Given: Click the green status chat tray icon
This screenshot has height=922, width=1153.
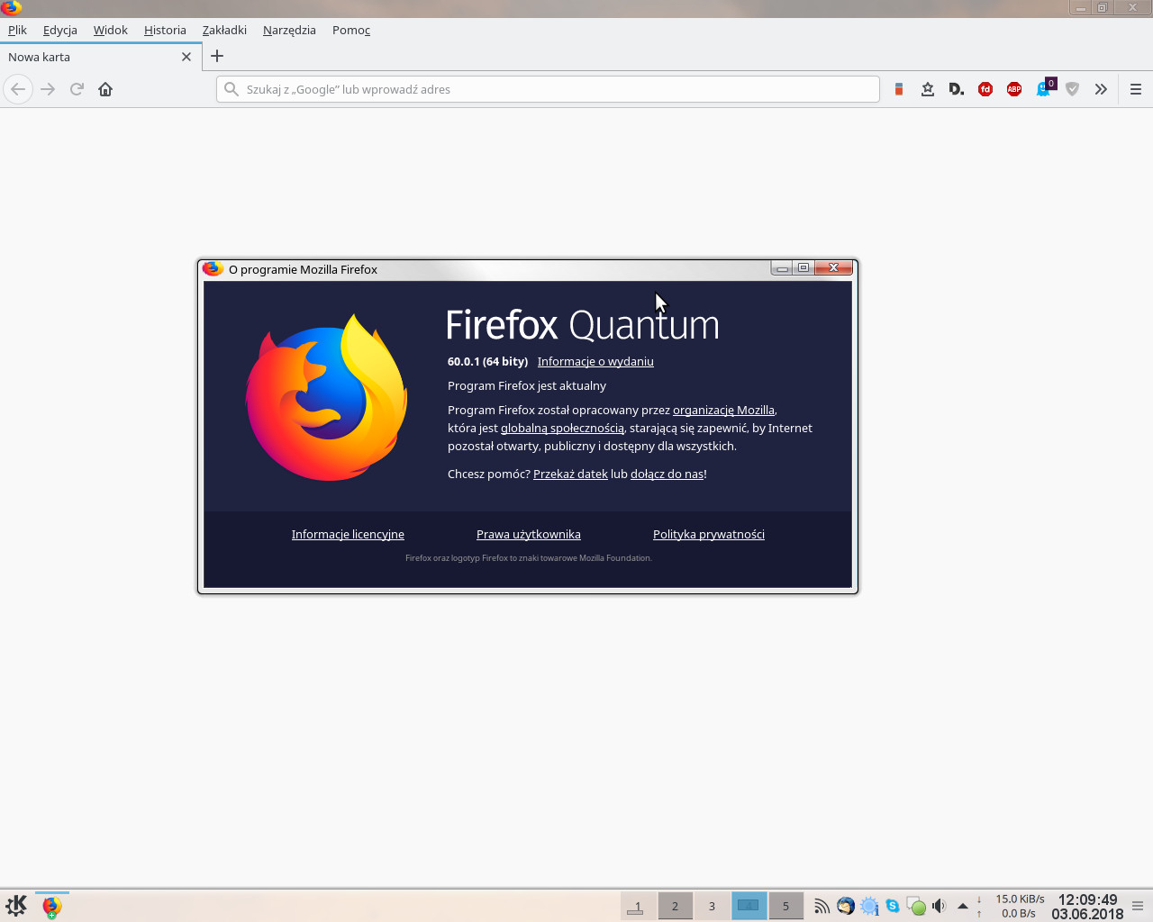Looking at the screenshot, I should point(916,906).
